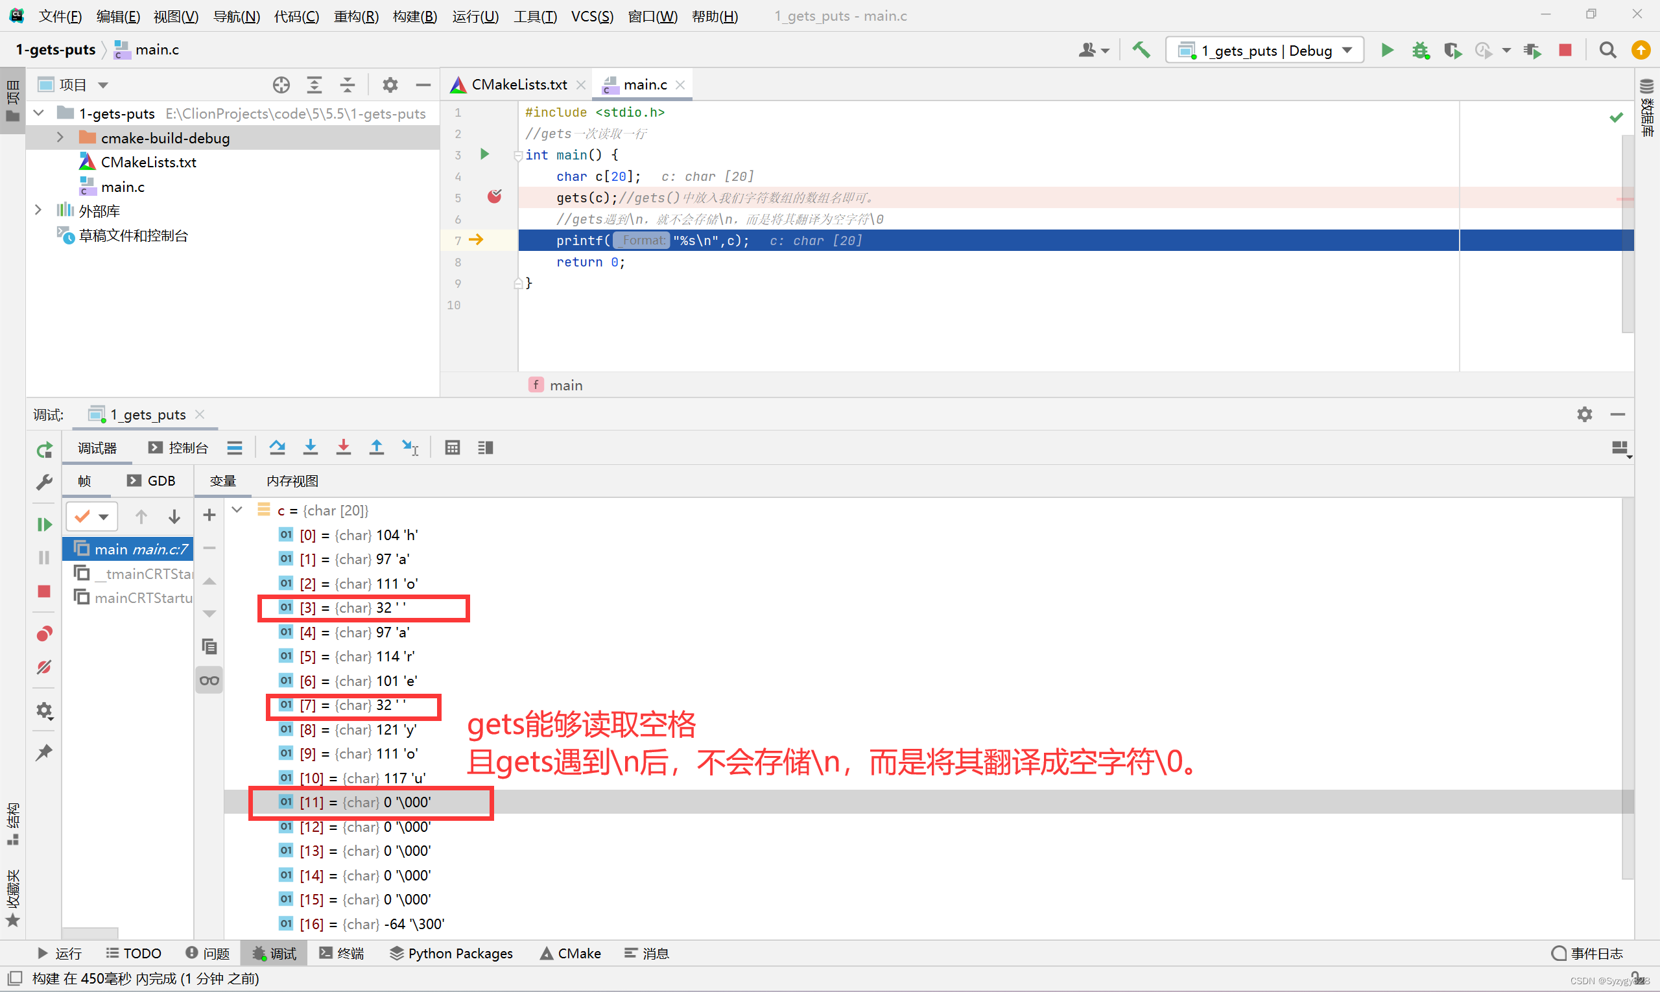Click the Settings gear icon in debug panel
The image size is (1660, 992).
[x=1583, y=414]
